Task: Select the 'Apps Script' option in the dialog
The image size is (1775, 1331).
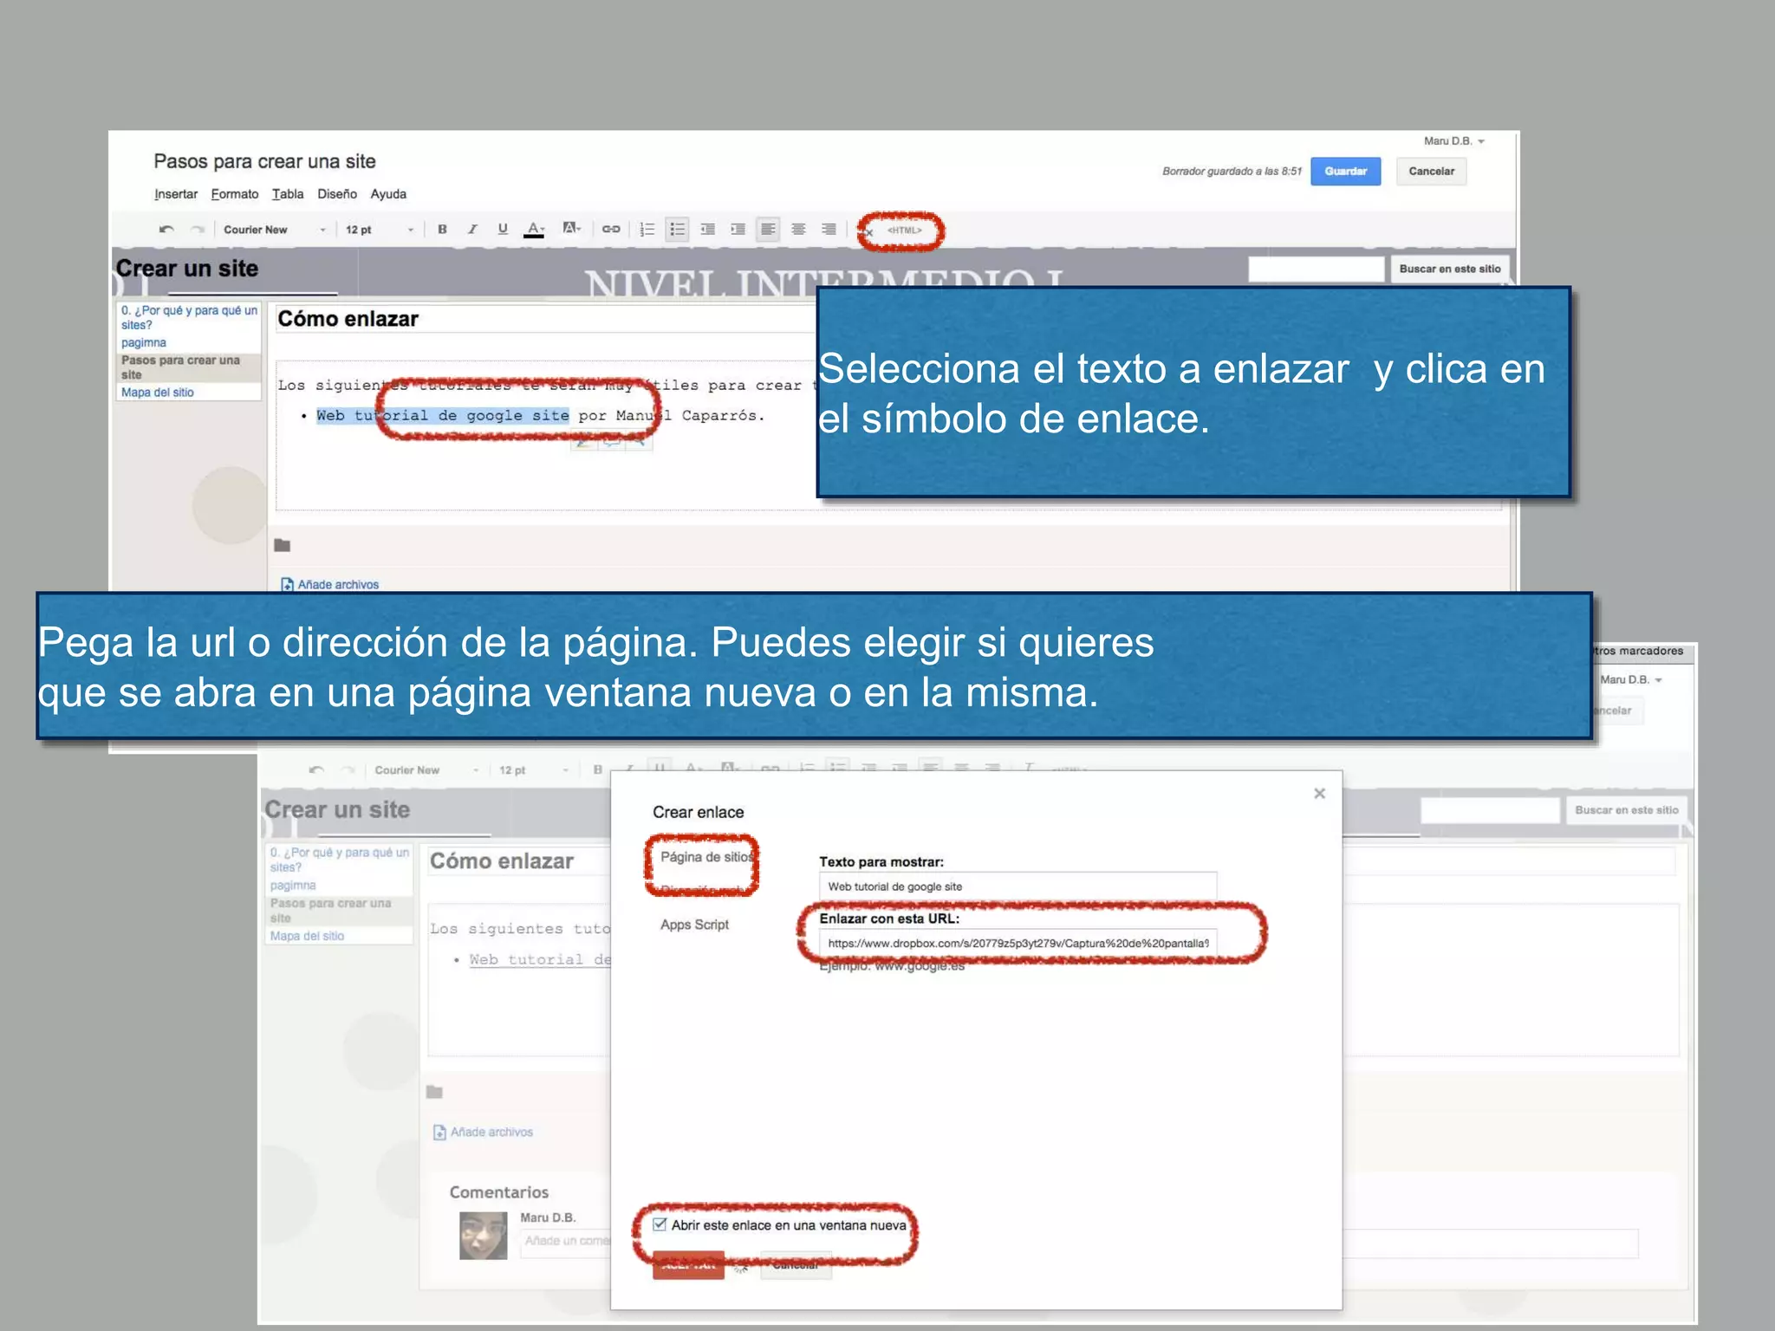Action: pyautogui.click(x=694, y=925)
